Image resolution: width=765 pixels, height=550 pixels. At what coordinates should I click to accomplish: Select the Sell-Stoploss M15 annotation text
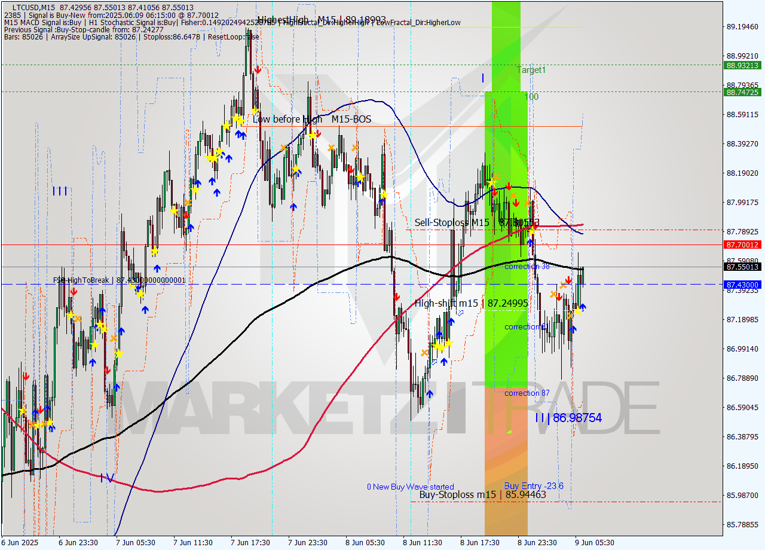coord(452,221)
